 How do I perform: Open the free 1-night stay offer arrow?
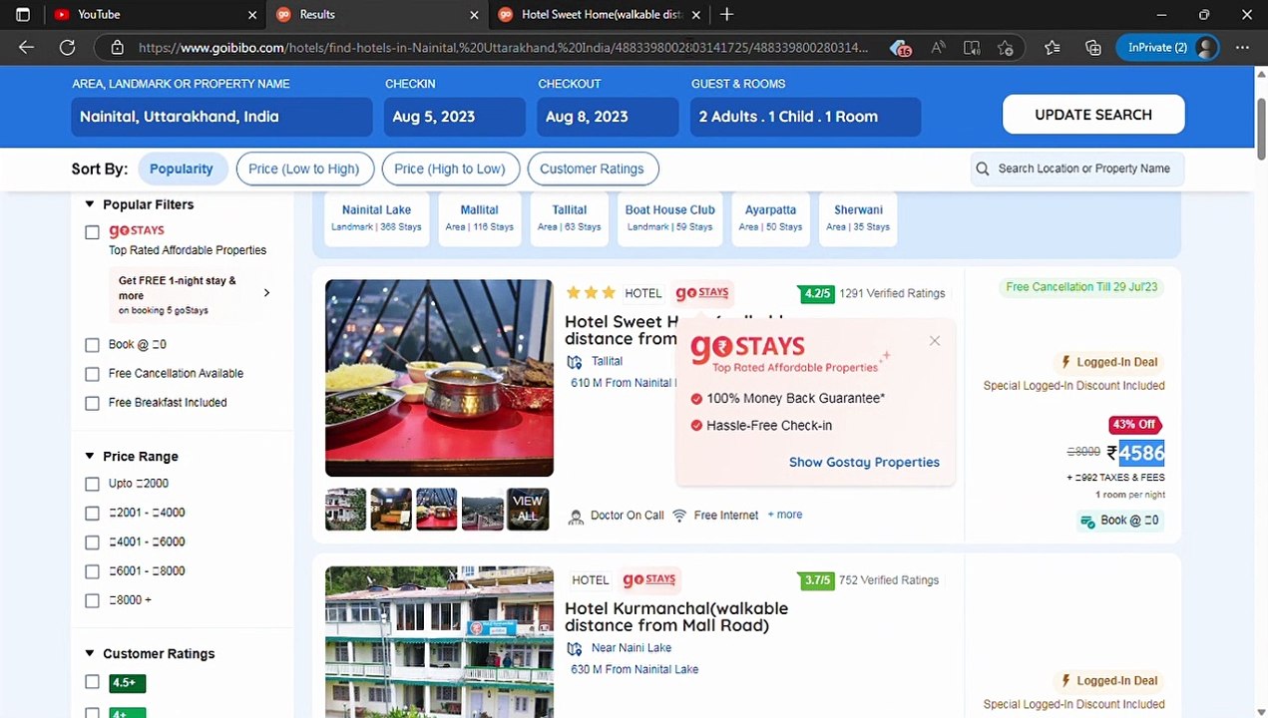pos(266,293)
